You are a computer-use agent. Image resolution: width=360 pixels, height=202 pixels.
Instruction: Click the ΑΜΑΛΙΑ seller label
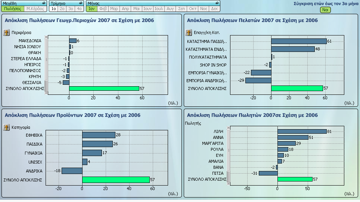216,161
